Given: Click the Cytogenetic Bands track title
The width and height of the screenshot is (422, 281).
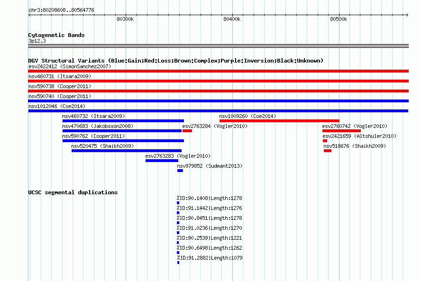Looking at the screenshot, I should [x=56, y=35].
